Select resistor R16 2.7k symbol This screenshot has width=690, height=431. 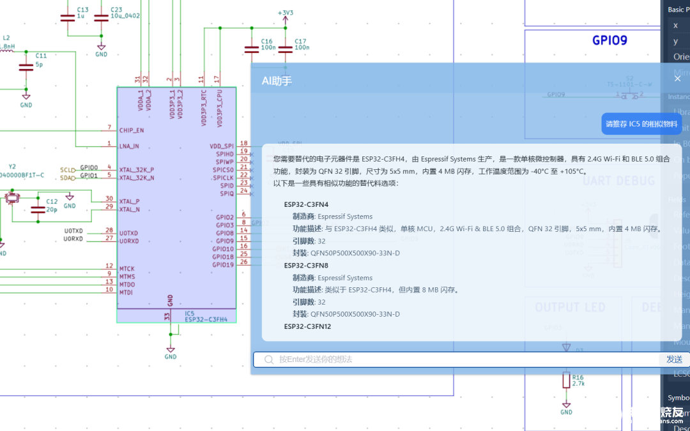click(x=566, y=380)
